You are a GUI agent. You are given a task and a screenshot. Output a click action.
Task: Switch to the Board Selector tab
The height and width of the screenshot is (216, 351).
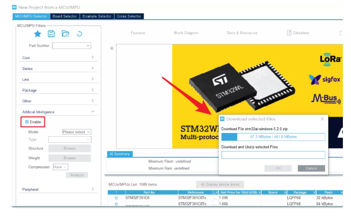pyautogui.click(x=64, y=16)
